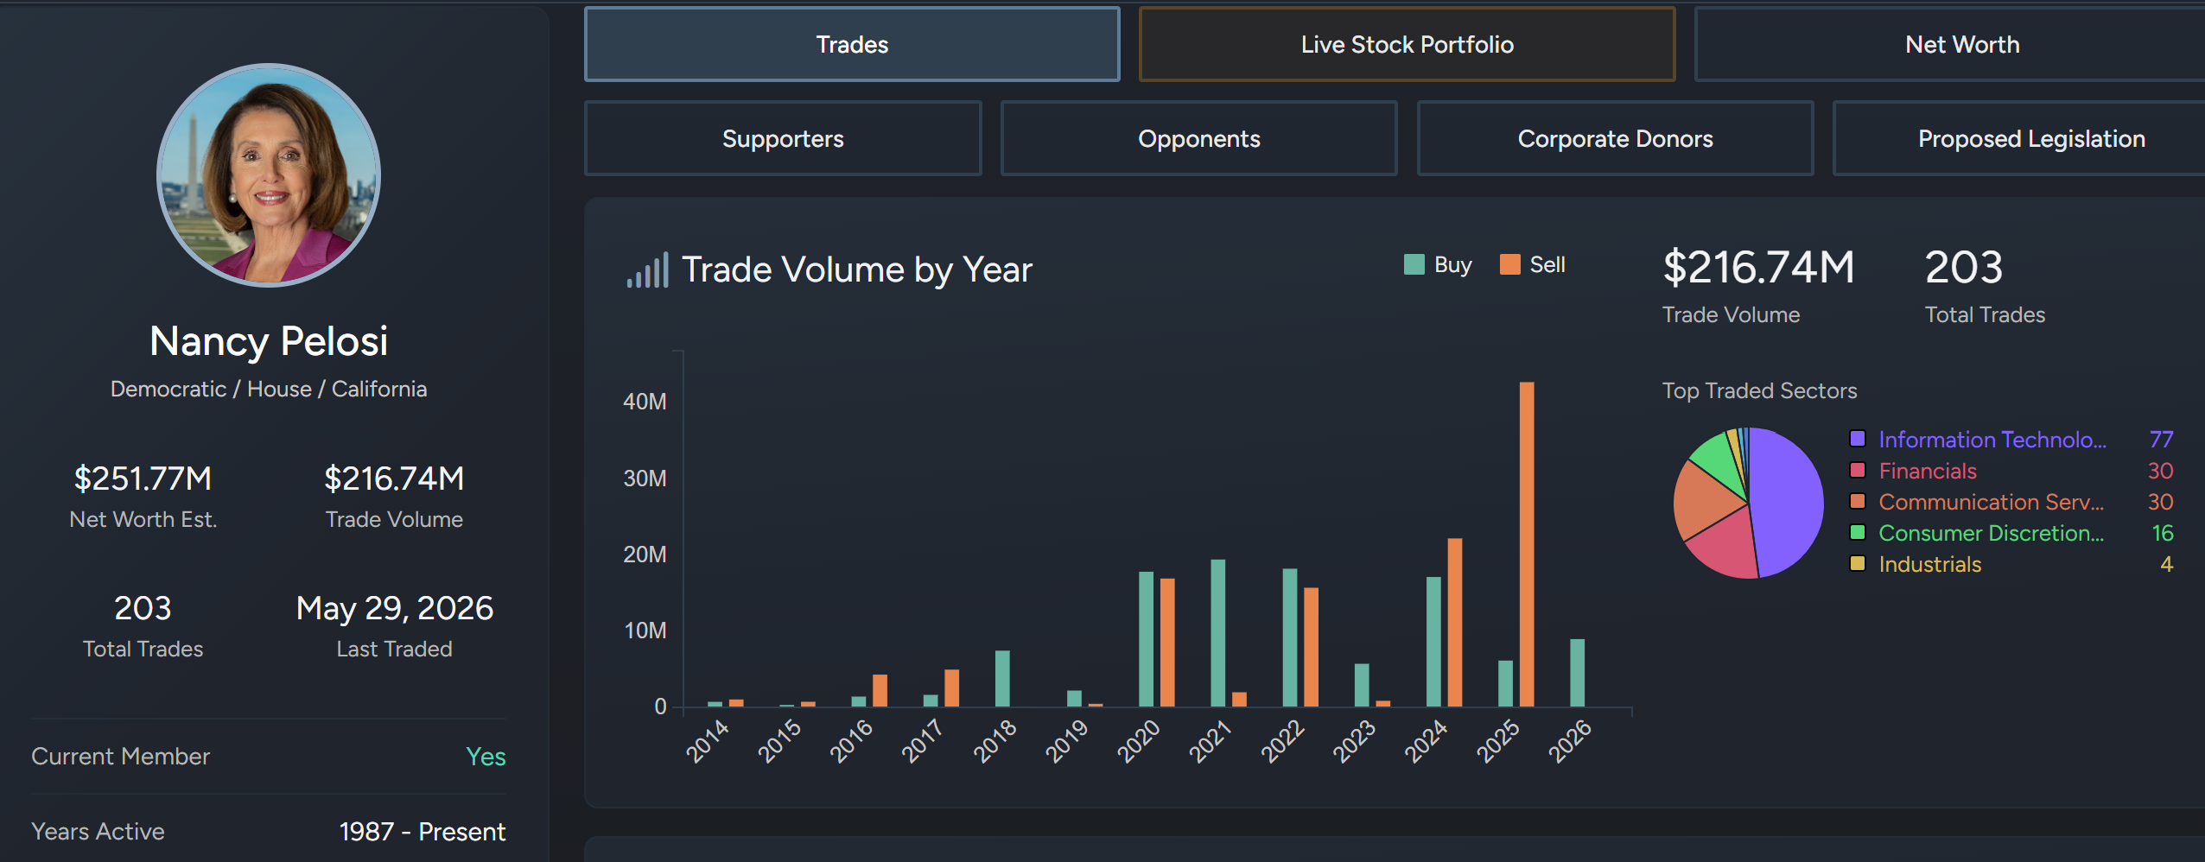Click the 2021 Buy bar
Image resolution: width=2205 pixels, height=862 pixels.
tap(1217, 633)
